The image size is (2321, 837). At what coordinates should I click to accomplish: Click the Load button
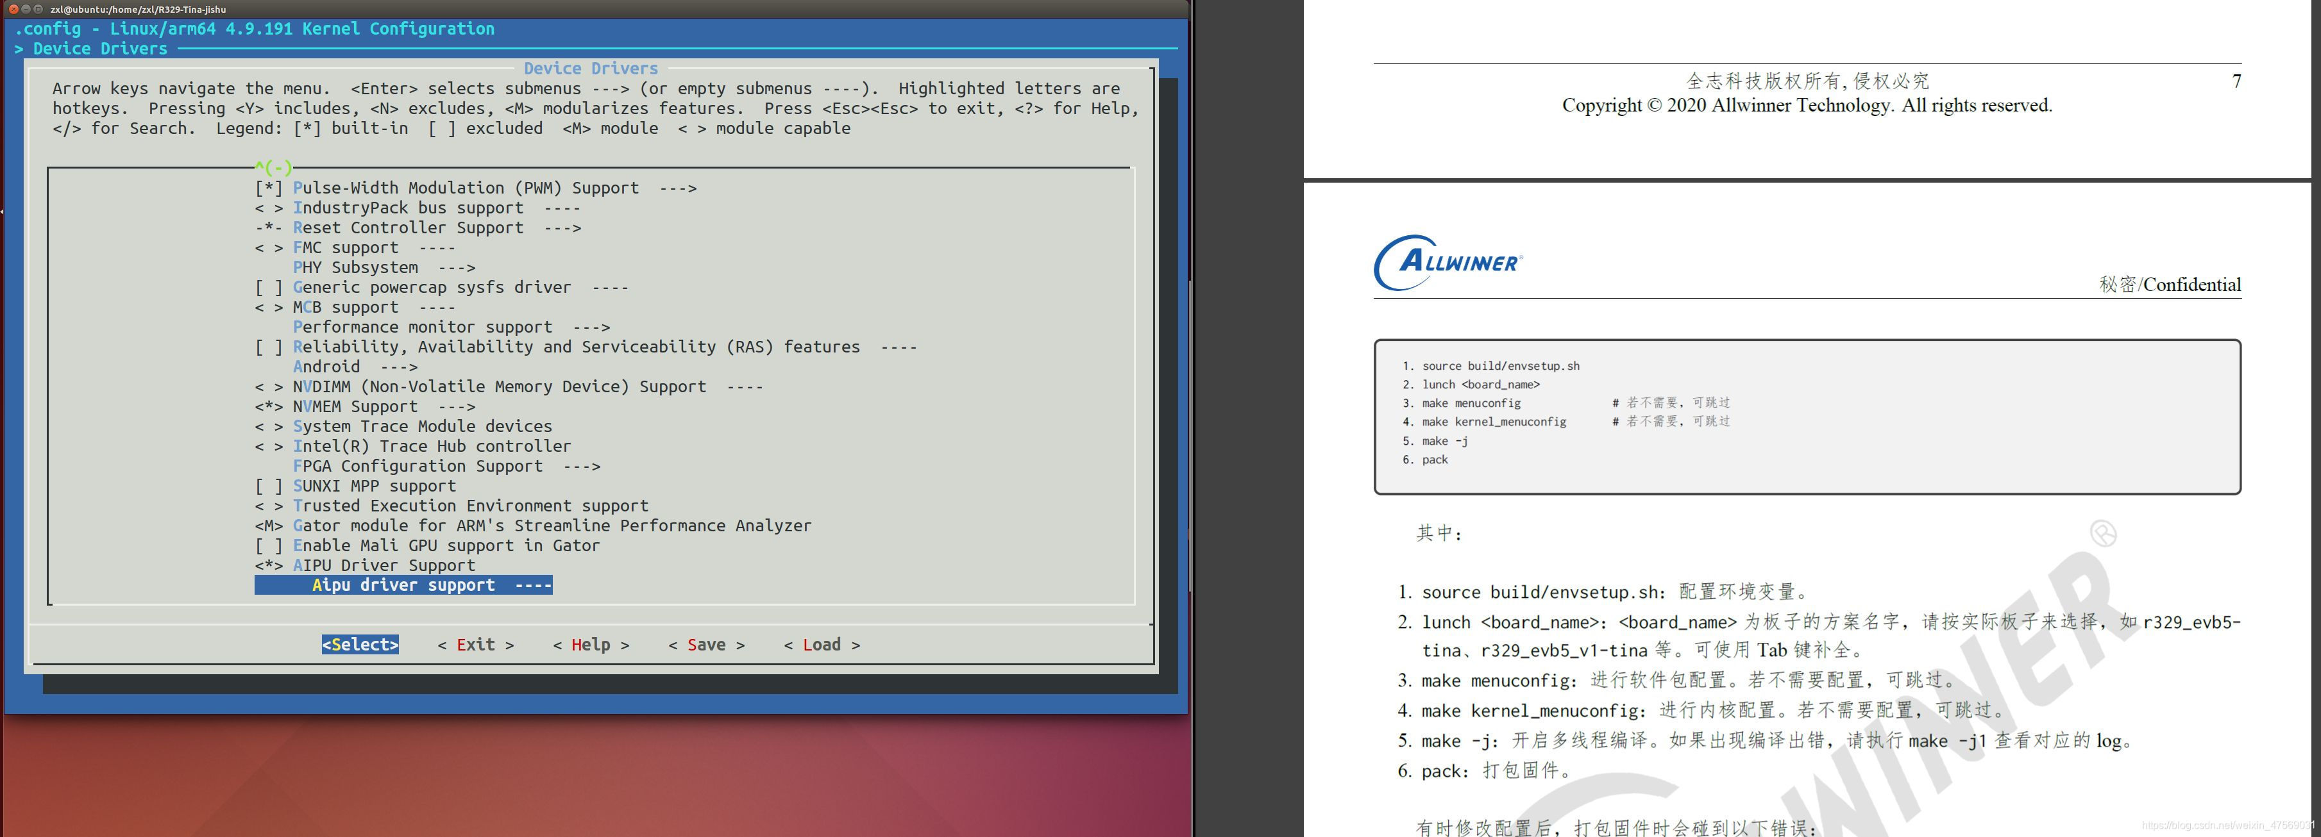pyautogui.click(x=822, y=644)
